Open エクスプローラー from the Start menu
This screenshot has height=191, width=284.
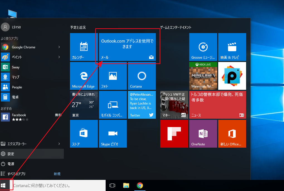[32, 144]
